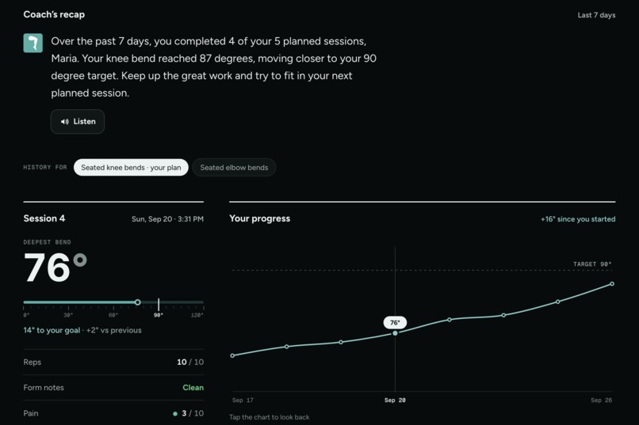Select the seventh data point on the chart
Viewport: 639px width, 425px height.
click(558, 302)
